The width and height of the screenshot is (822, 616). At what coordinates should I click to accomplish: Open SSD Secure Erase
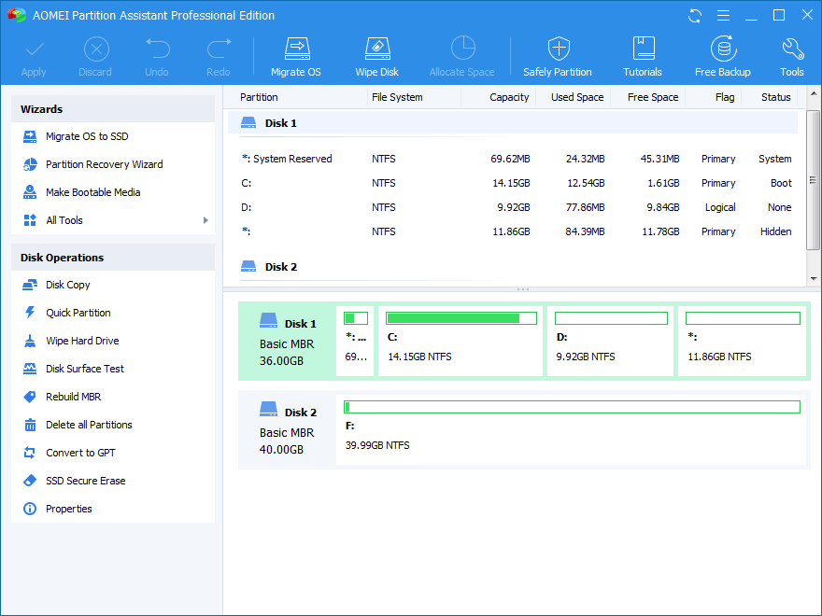pos(85,481)
